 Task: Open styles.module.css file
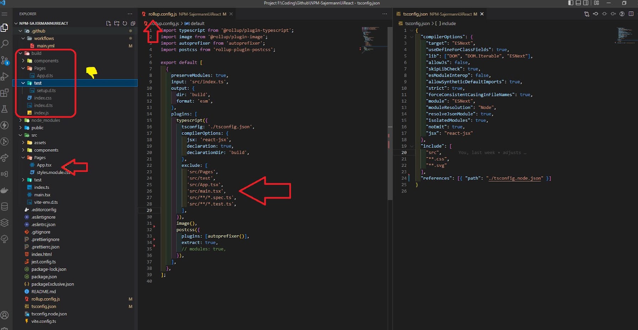pyautogui.click(x=53, y=173)
